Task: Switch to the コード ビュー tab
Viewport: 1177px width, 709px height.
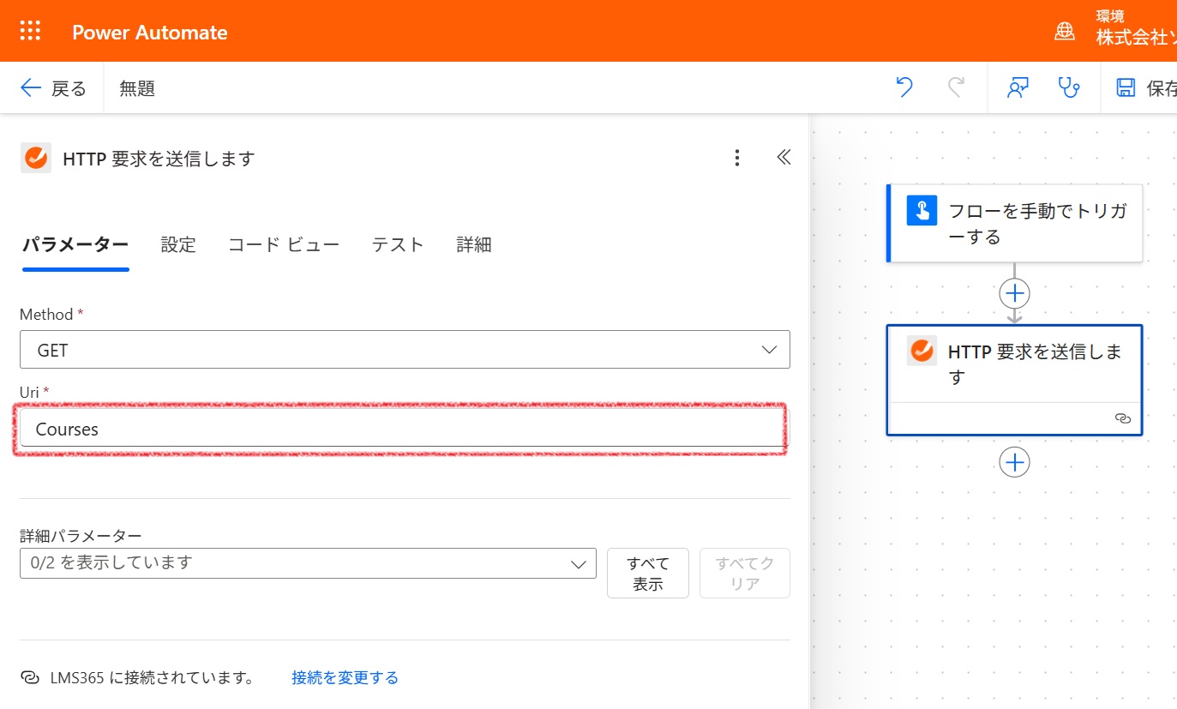Action: pyautogui.click(x=284, y=244)
